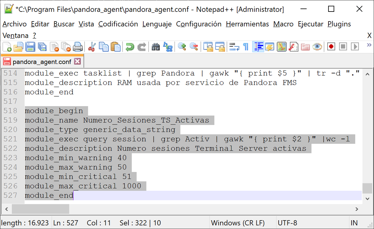The height and width of the screenshot is (229, 374).
Task: Open the ? help menu
Action: coord(34,36)
